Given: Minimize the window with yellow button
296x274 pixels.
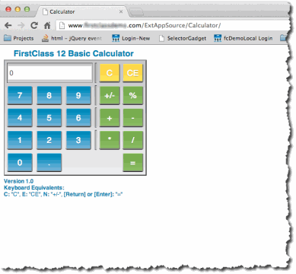Looking at the screenshot, I should point(18,9).
